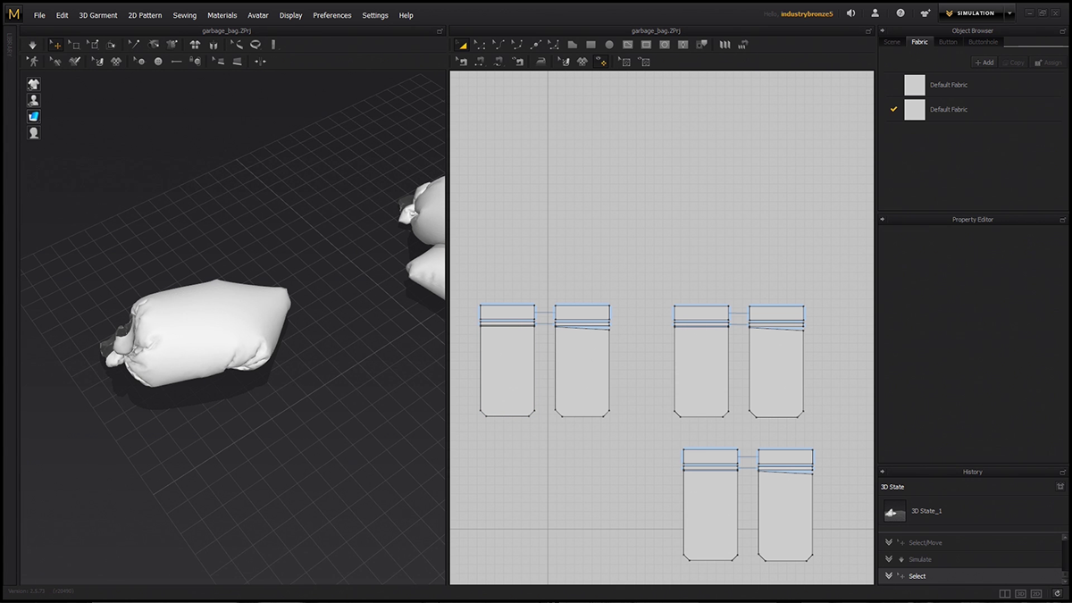Switch to the split-view layout icon in status bar
This screenshot has height=603, width=1072.
click(1005, 593)
